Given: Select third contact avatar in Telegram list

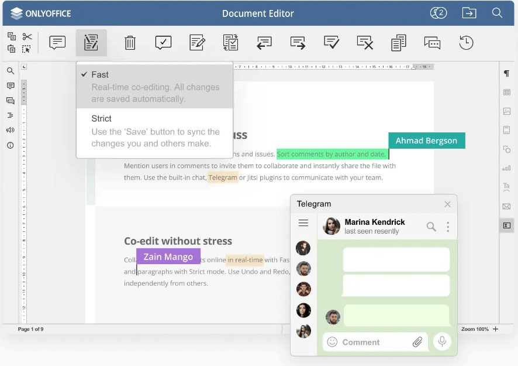Looking at the screenshot, I should [303, 289].
